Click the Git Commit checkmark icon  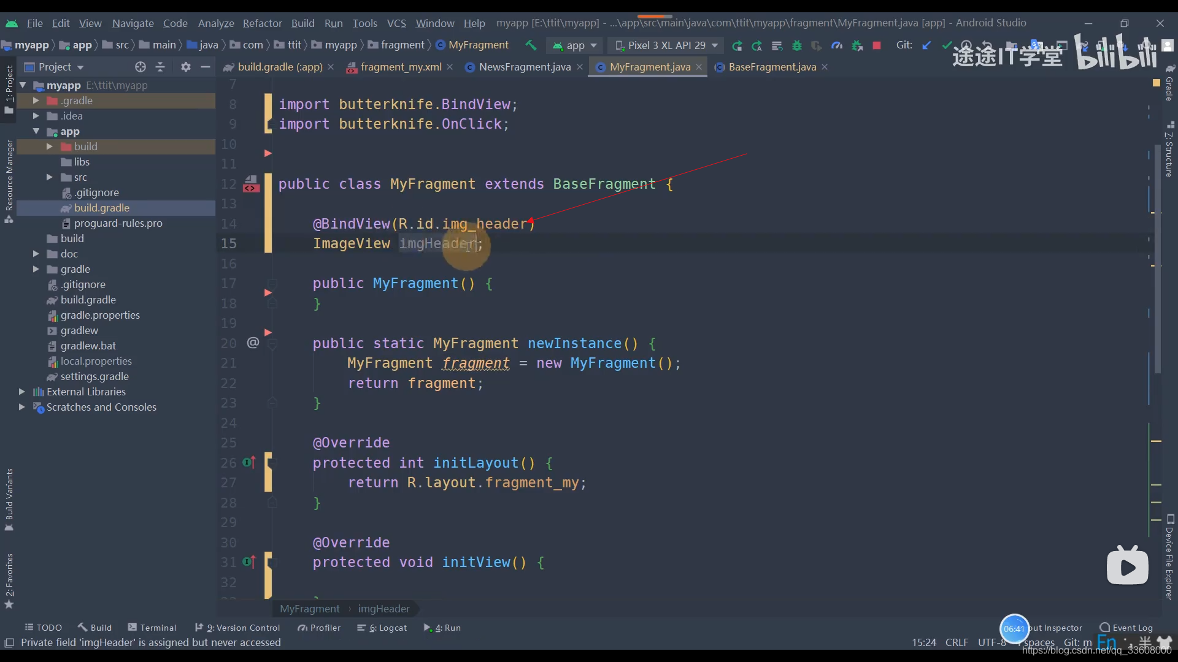(x=947, y=45)
